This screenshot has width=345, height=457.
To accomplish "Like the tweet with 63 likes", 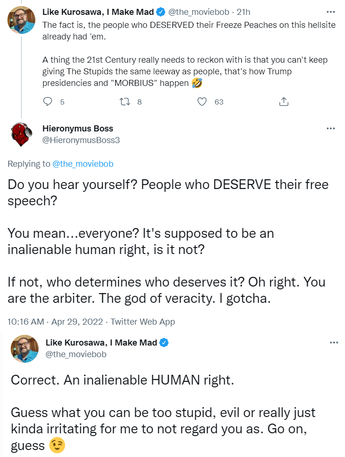I will (202, 101).
